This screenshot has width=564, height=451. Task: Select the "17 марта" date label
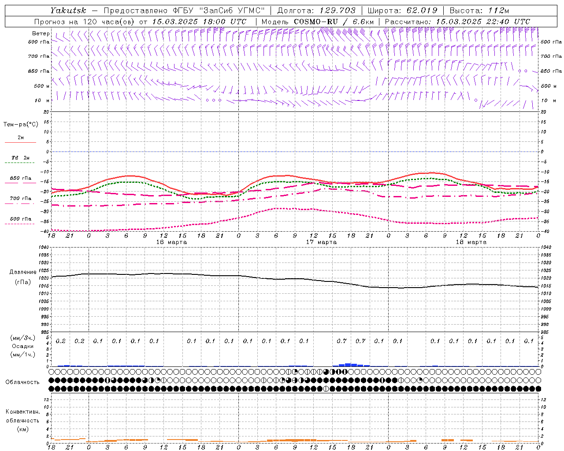click(322, 242)
